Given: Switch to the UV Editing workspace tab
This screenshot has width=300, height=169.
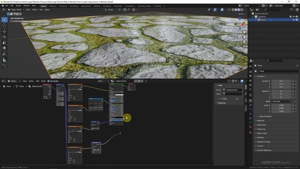Looking at the screenshot, I should [x=74, y=6].
